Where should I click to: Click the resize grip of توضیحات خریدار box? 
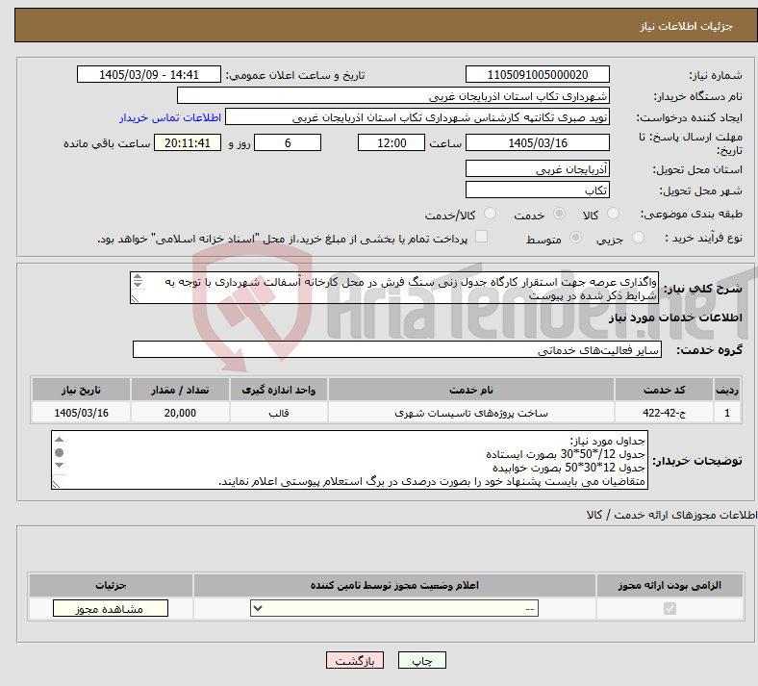(x=56, y=484)
